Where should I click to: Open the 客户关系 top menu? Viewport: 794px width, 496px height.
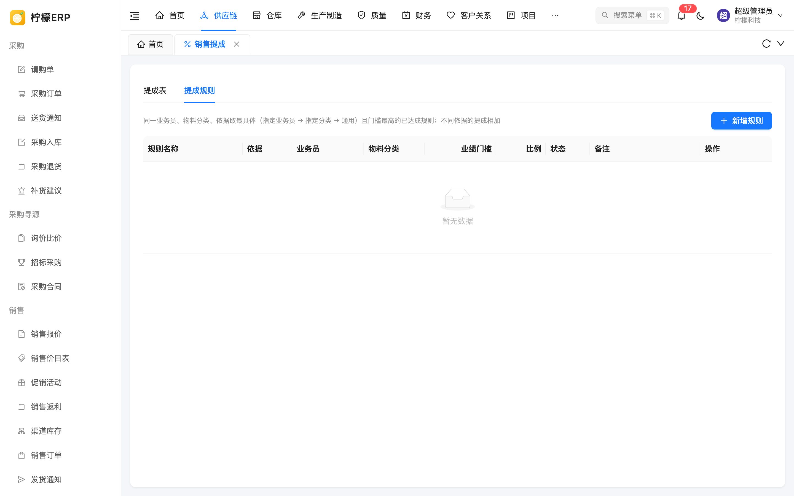(x=469, y=15)
